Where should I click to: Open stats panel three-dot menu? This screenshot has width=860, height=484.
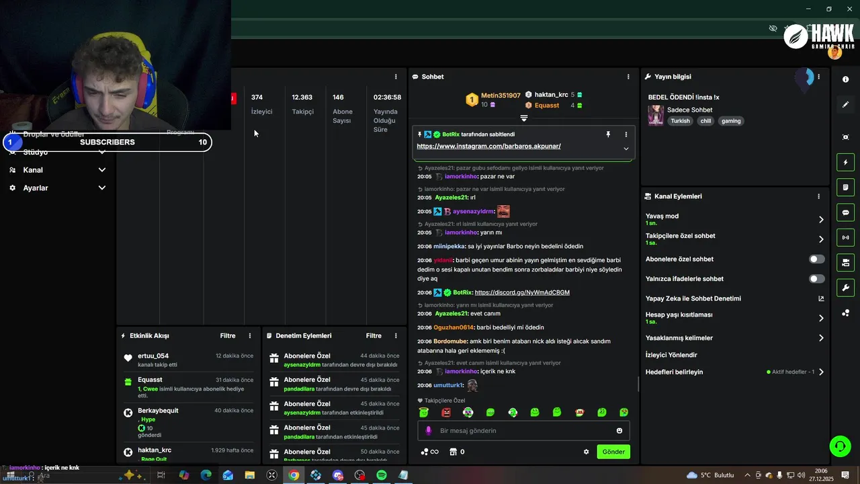coord(396,77)
